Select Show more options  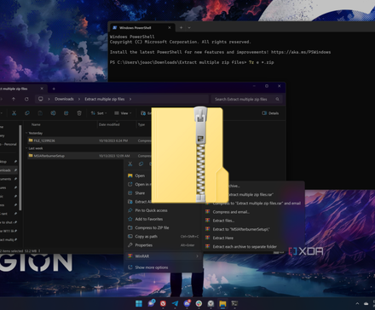152,267
